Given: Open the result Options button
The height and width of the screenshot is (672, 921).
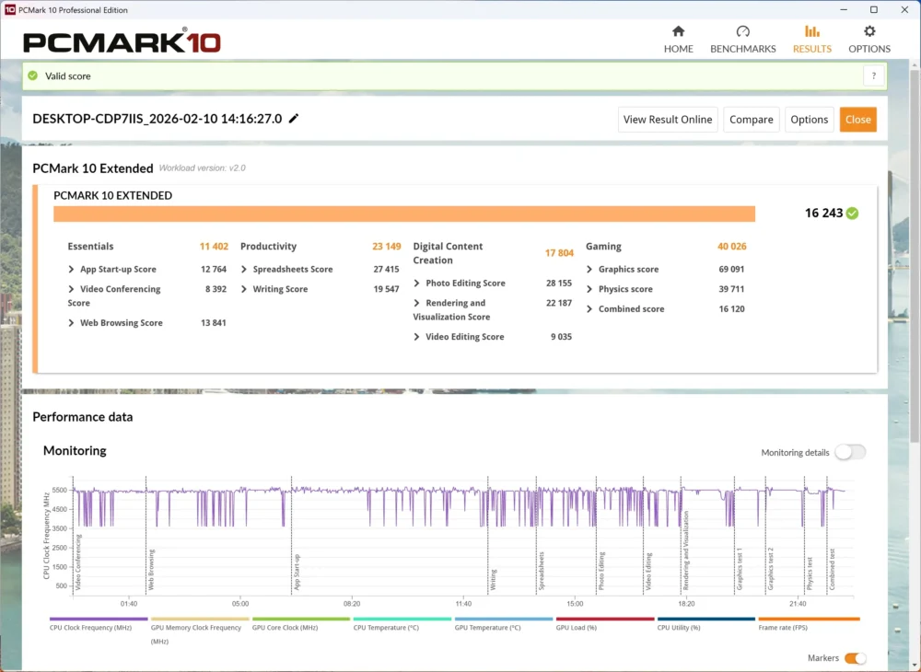Looking at the screenshot, I should coord(809,119).
